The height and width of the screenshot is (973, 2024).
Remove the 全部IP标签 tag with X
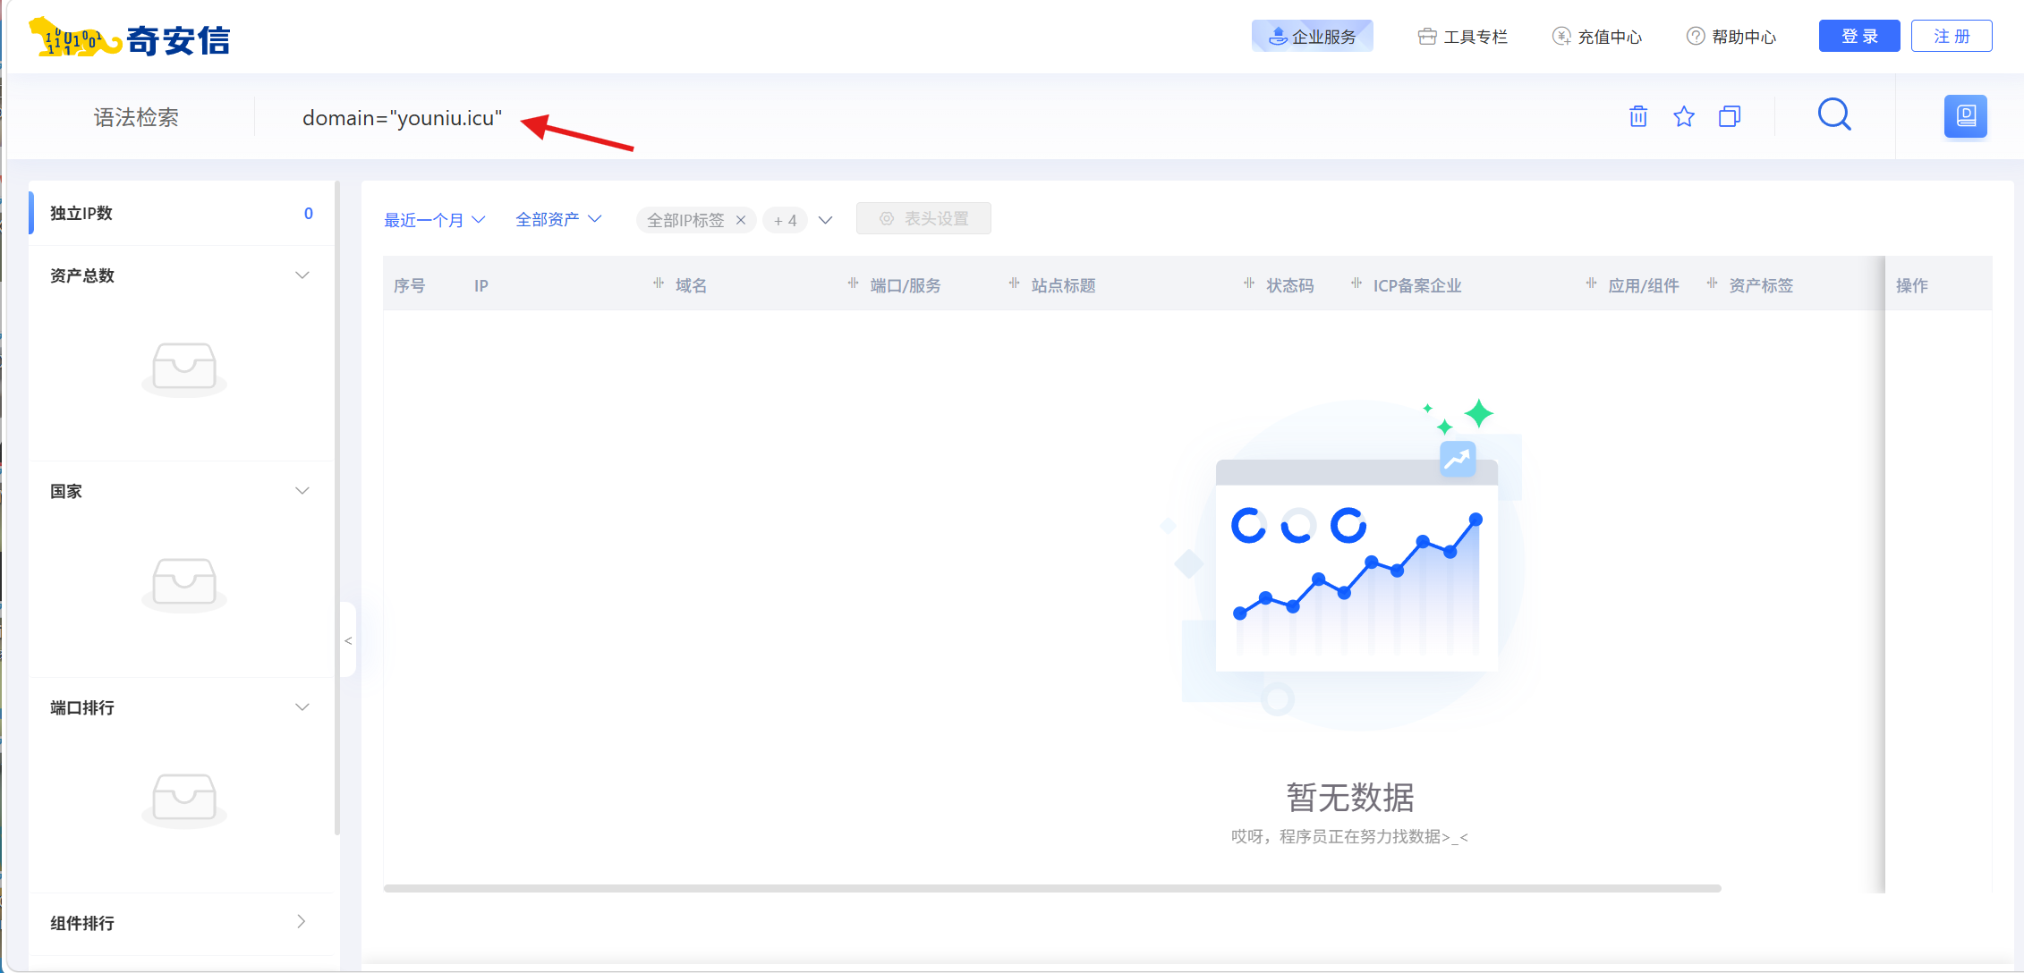click(x=741, y=220)
